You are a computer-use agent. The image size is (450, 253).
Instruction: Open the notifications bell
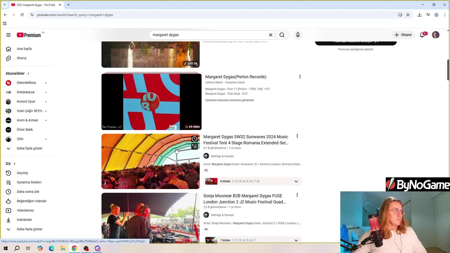(x=423, y=35)
